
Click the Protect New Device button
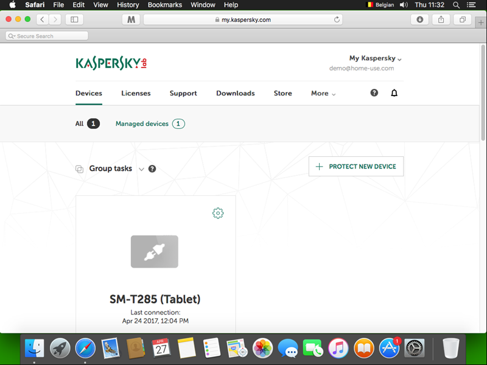click(x=356, y=167)
